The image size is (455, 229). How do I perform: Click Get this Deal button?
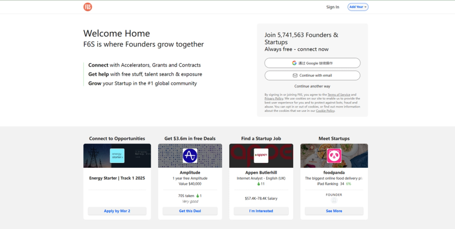pos(190,211)
